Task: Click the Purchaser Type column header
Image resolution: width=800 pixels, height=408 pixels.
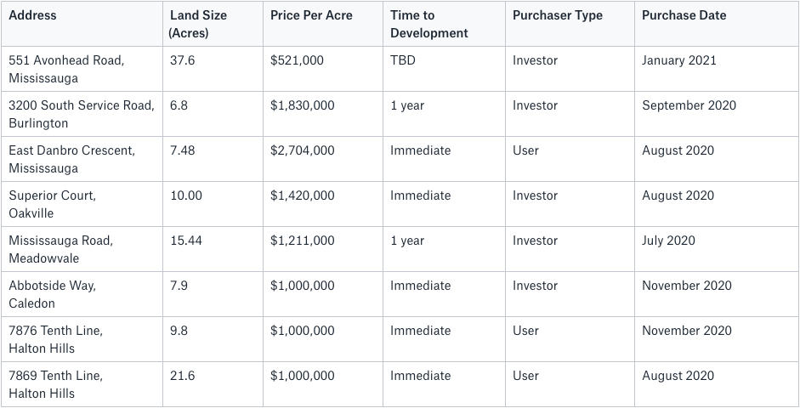Action: click(x=570, y=24)
